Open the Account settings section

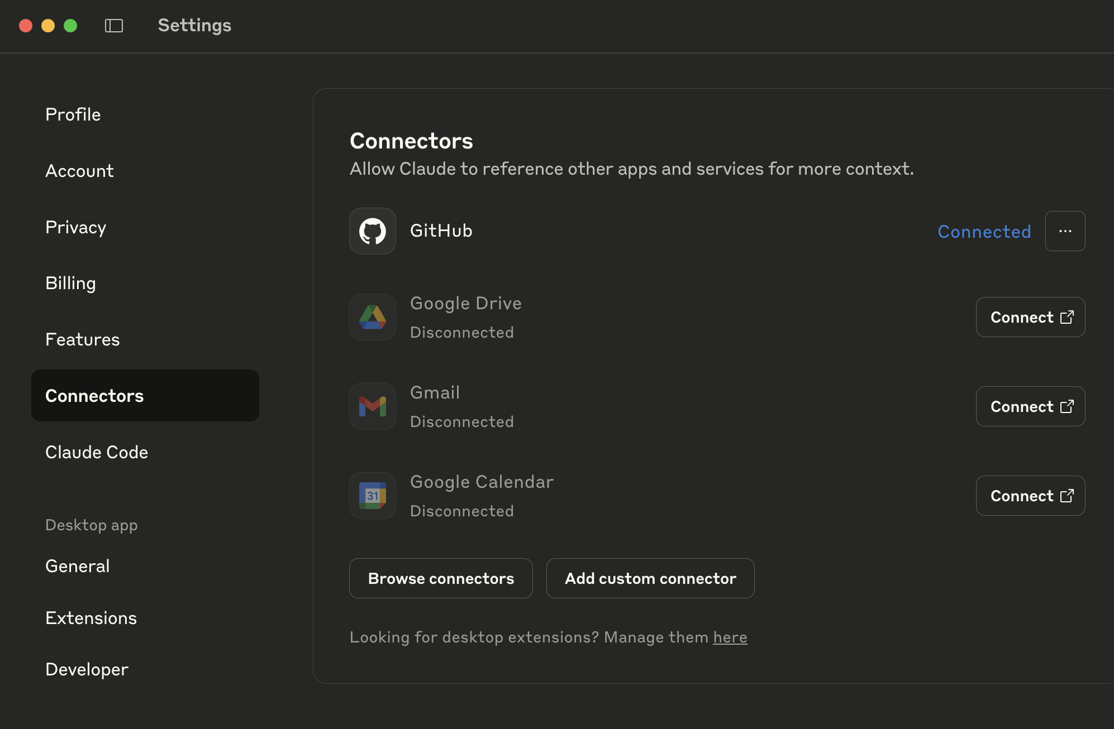(79, 171)
